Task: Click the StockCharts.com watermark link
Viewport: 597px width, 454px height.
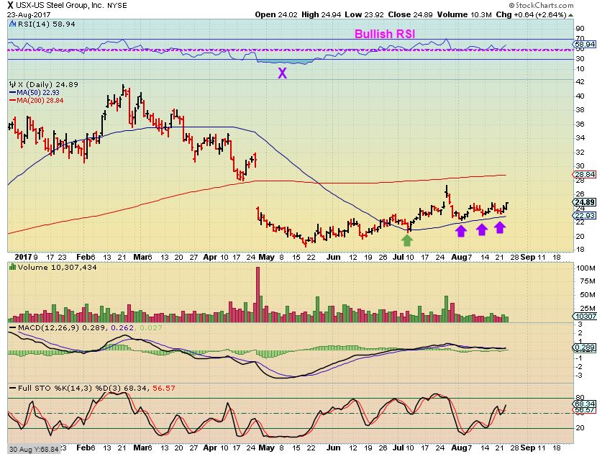Action: (541, 5)
